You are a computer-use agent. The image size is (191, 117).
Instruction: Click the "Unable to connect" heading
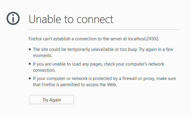(x=71, y=19)
